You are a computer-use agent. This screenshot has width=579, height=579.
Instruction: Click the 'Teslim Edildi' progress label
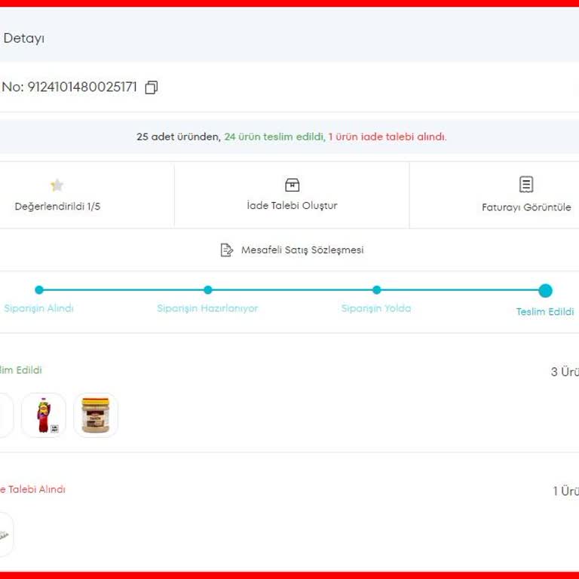(x=545, y=311)
